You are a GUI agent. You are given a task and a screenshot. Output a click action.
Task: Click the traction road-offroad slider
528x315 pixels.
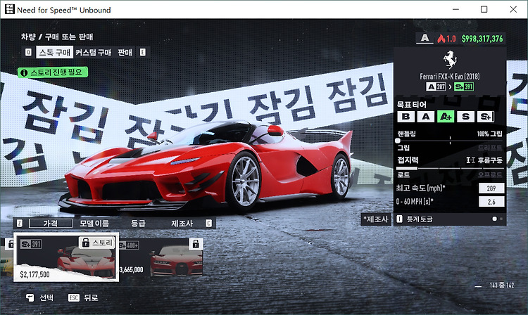tap(450, 168)
